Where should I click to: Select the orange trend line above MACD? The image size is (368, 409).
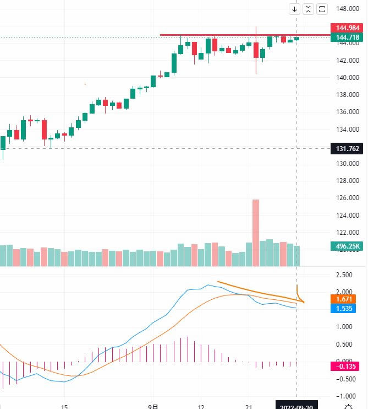click(x=253, y=289)
